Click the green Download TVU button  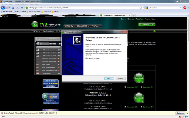(x=147, y=25)
